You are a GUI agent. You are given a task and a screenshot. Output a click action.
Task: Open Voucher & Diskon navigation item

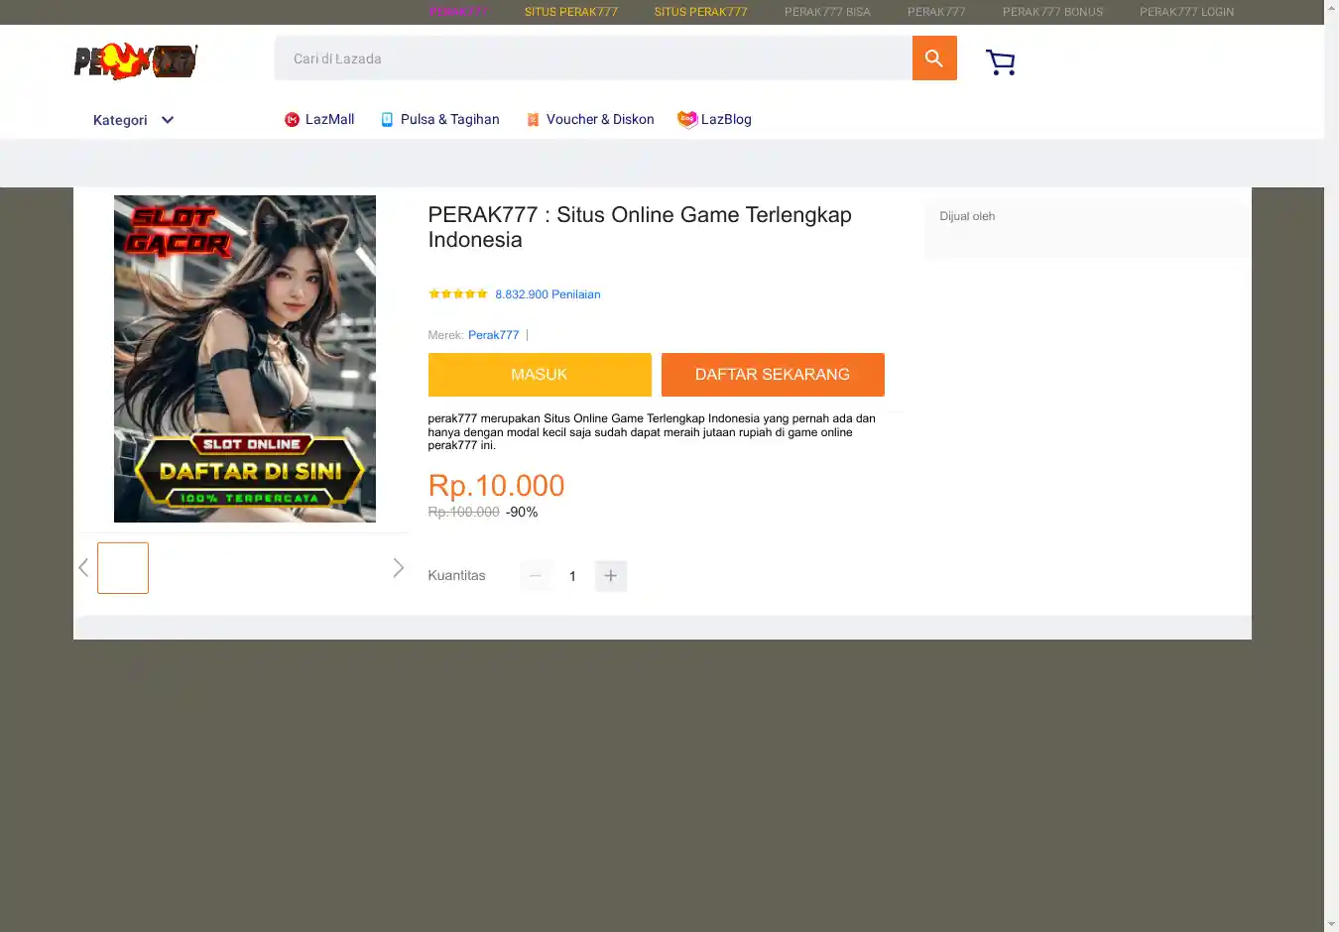[x=589, y=120]
